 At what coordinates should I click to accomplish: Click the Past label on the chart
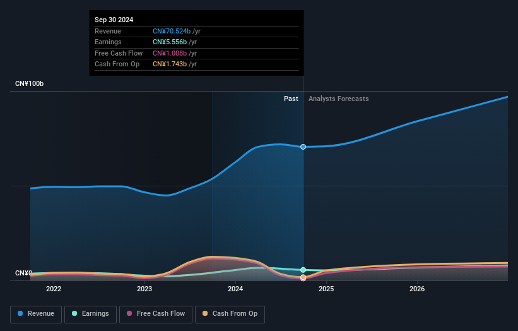point(291,99)
